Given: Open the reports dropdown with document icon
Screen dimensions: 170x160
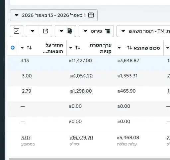Looking at the screenshot, I should pos(65,31).
